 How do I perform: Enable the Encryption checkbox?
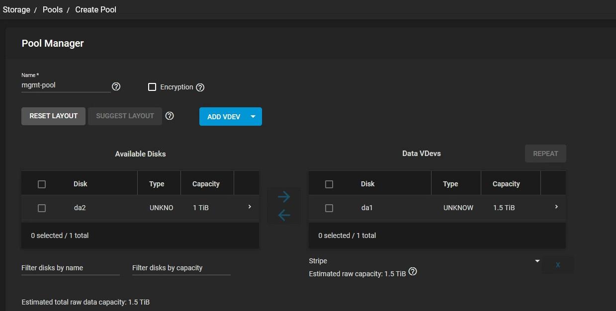(x=152, y=87)
